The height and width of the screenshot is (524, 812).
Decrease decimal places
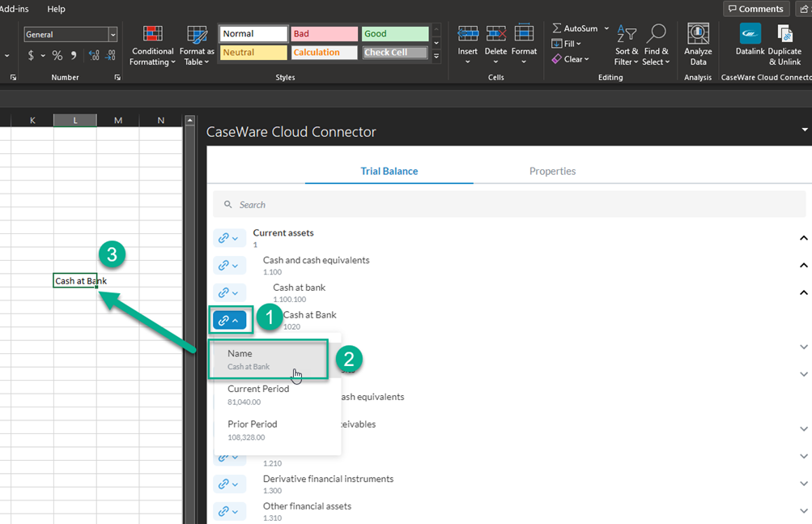coord(110,55)
